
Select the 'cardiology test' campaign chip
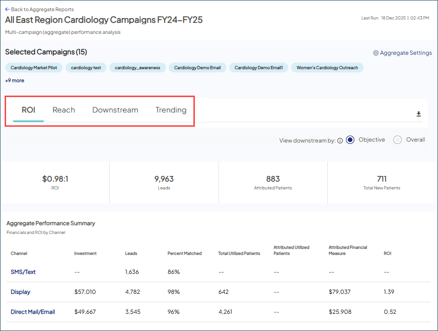[x=86, y=67]
